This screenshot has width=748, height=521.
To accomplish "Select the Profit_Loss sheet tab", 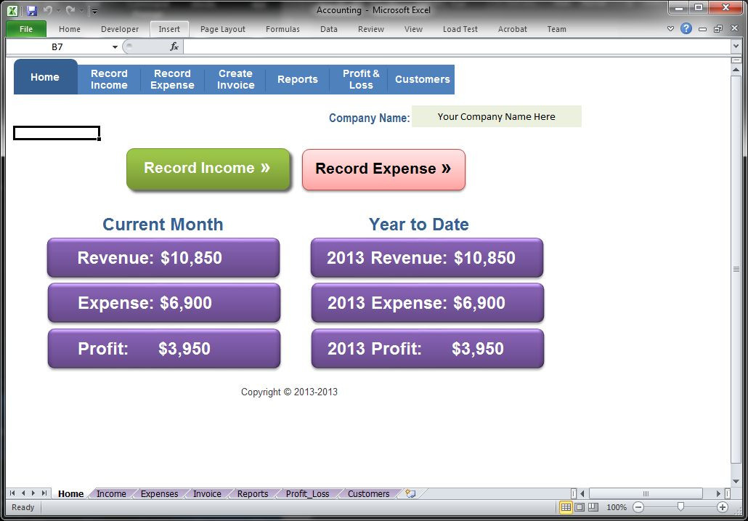I will coord(308,494).
